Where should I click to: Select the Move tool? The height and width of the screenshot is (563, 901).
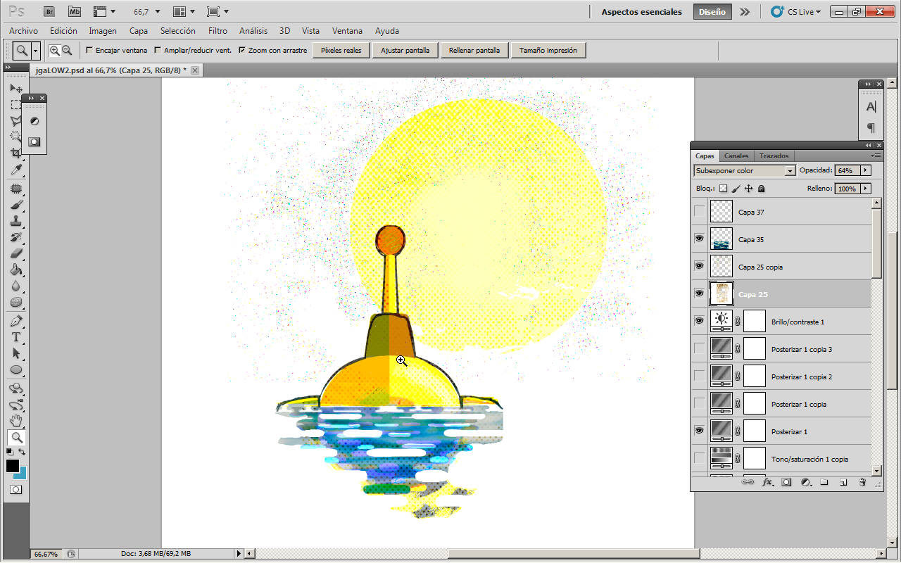click(16, 88)
